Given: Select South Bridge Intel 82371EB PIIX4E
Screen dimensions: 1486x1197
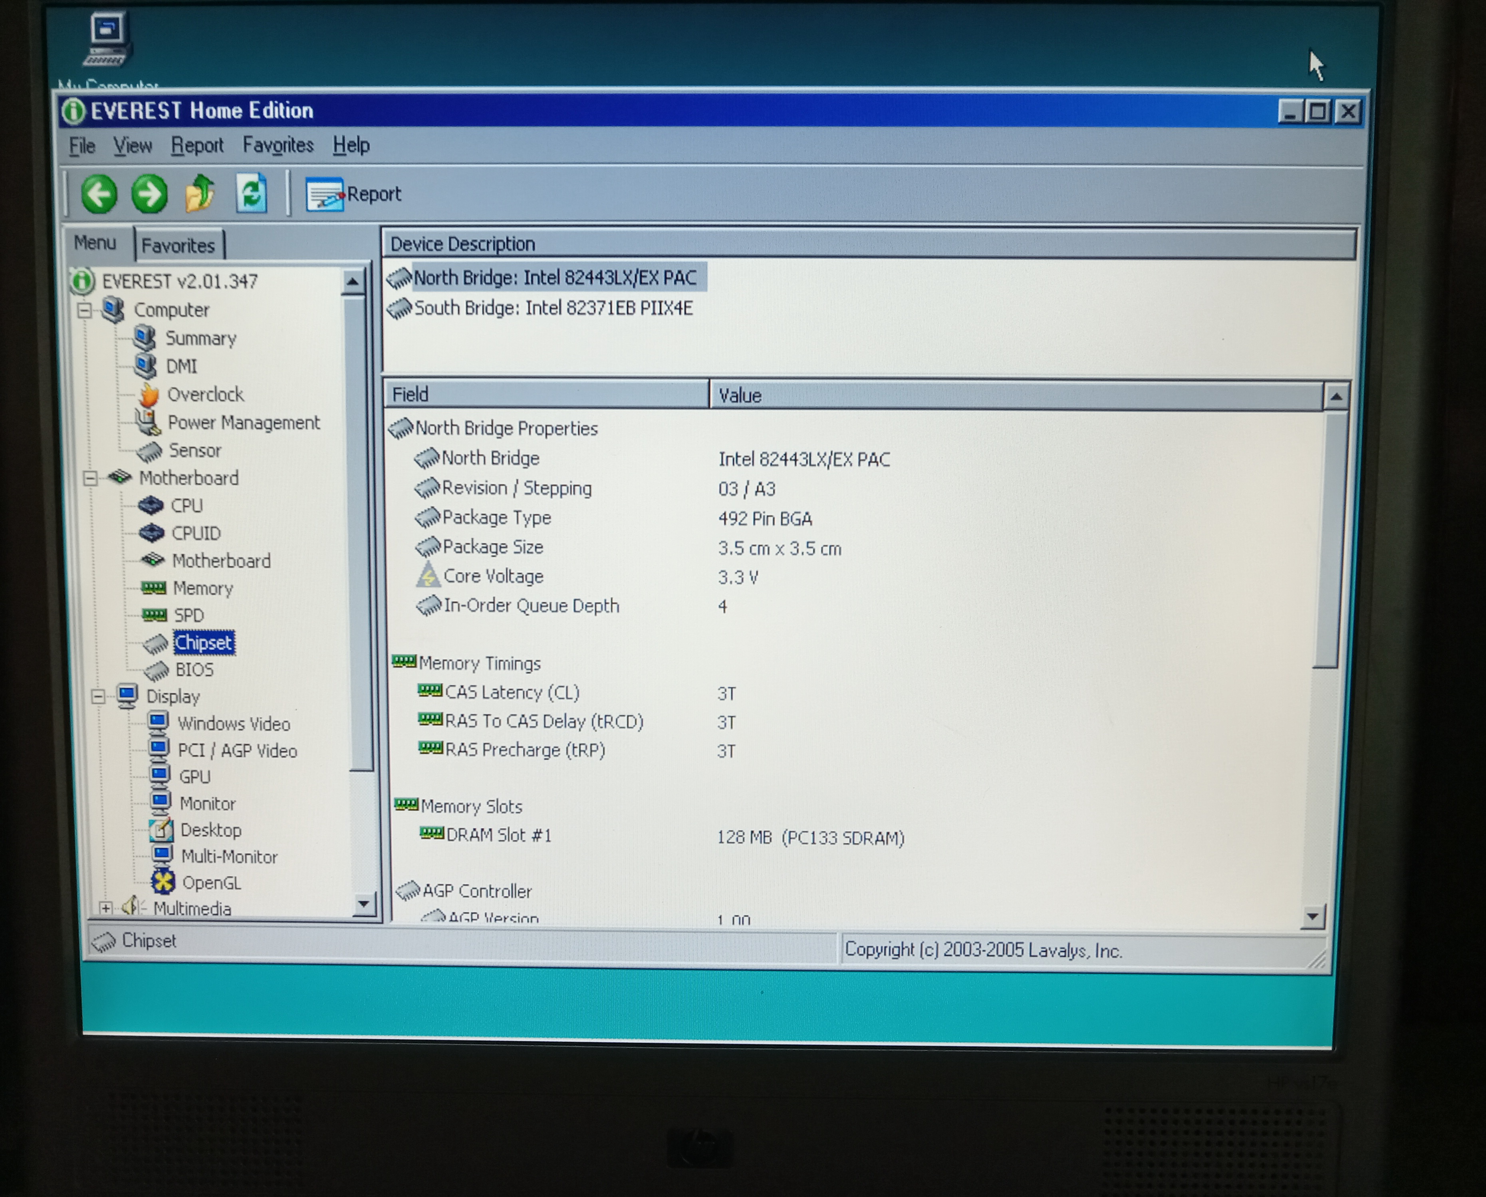Looking at the screenshot, I should pyautogui.click(x=552, y=308).
